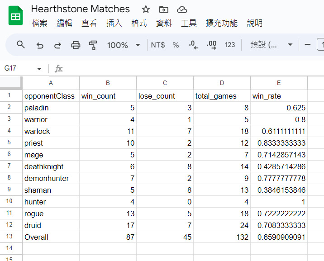Undo the last action
324x261 pixels.
[40, 45]
